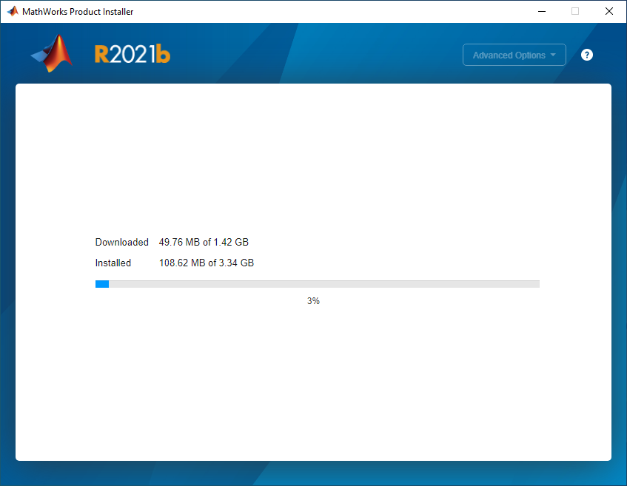
Task: Click the 3% progress percentage label
Action: point(313,301)
